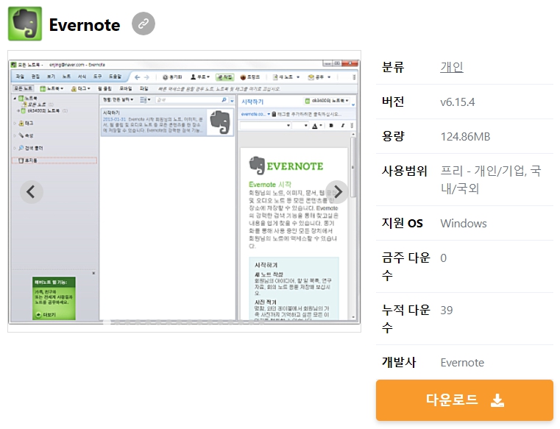Click the 개발사 label
560x429 pixels.
click(x=399, y=362)
